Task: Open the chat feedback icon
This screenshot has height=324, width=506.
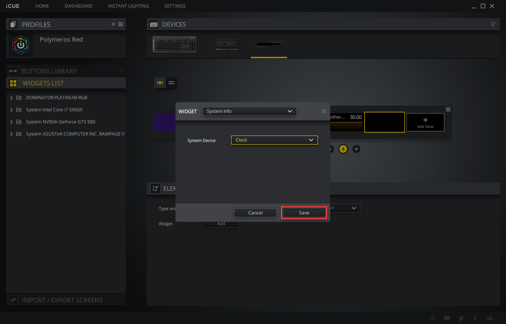Action: (447, 318)
